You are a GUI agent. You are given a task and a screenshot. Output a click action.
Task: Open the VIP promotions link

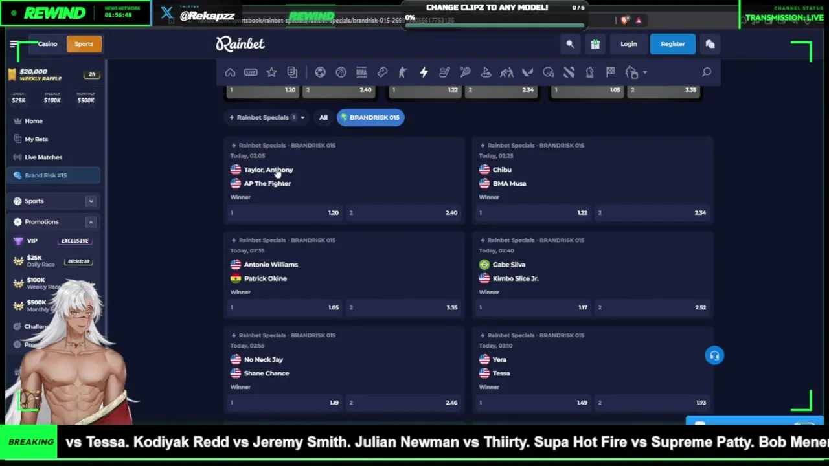click(32, 241)
